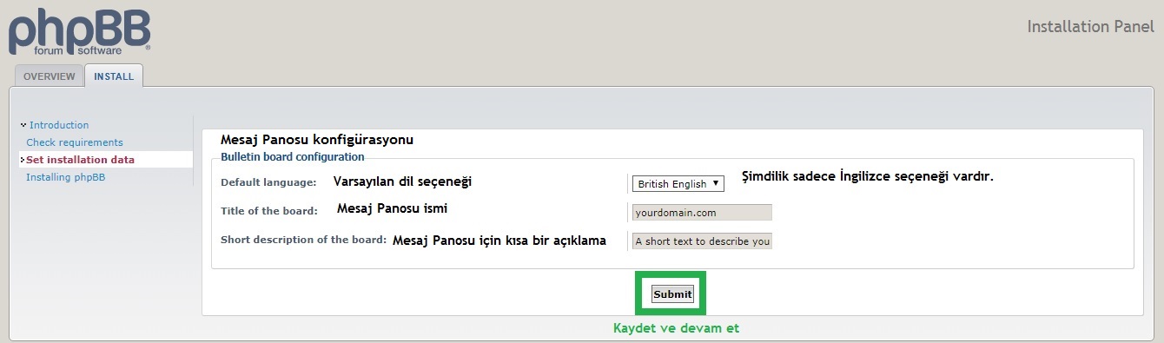Screen dimensions: 1164x343
Task: Open the British English language dropdown
Action: [x=678, y=184]
